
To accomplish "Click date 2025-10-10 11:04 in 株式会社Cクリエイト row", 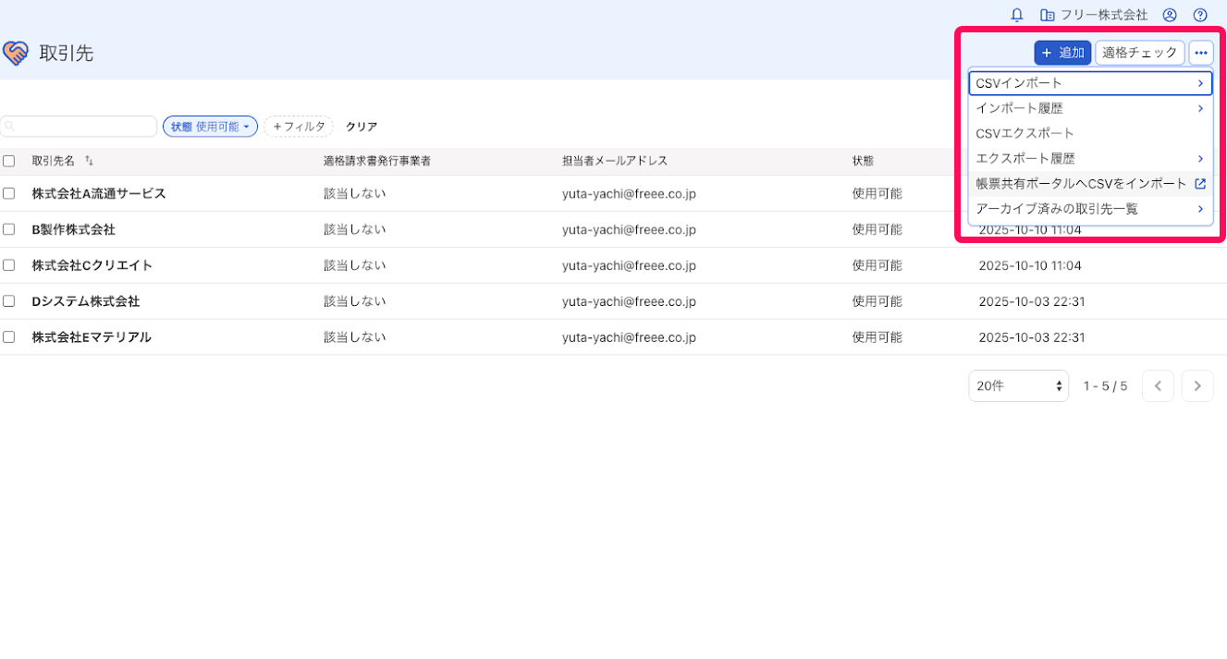I will coord(1030,265).
